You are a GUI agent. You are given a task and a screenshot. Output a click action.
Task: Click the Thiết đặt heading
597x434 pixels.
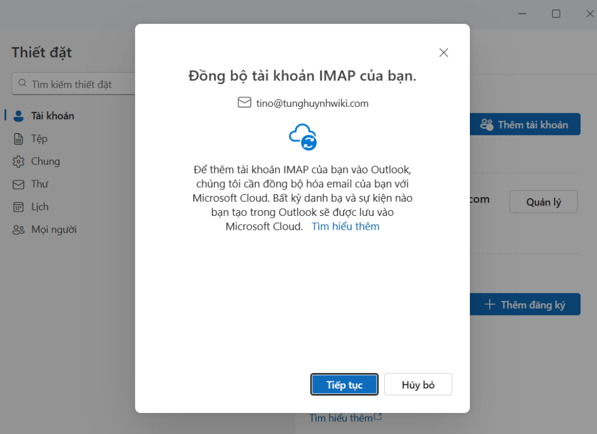point(41,52)
